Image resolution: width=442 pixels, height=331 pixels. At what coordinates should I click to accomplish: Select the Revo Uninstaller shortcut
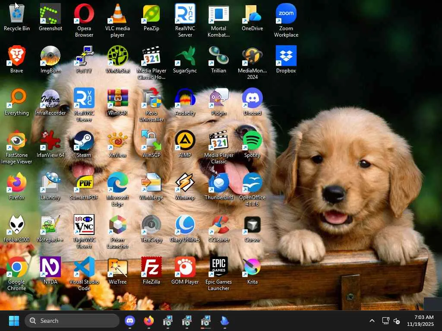152,105
